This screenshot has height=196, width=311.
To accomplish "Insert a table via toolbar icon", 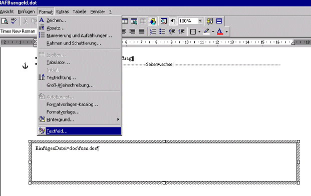I will (125, 21).
